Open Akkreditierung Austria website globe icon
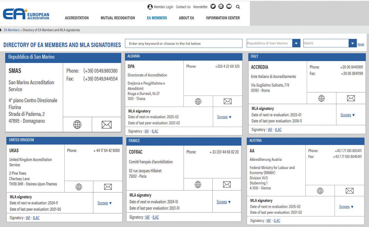 click(320, 191)
